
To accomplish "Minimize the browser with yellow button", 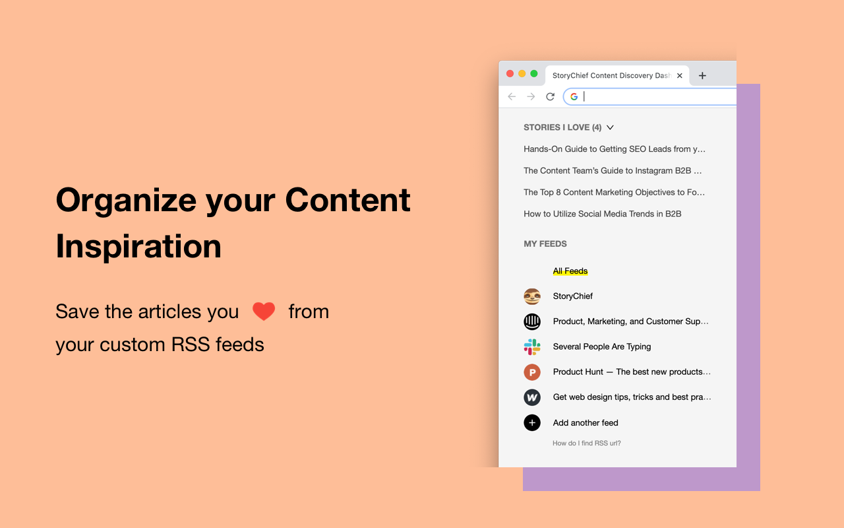I will pos(522,74).
